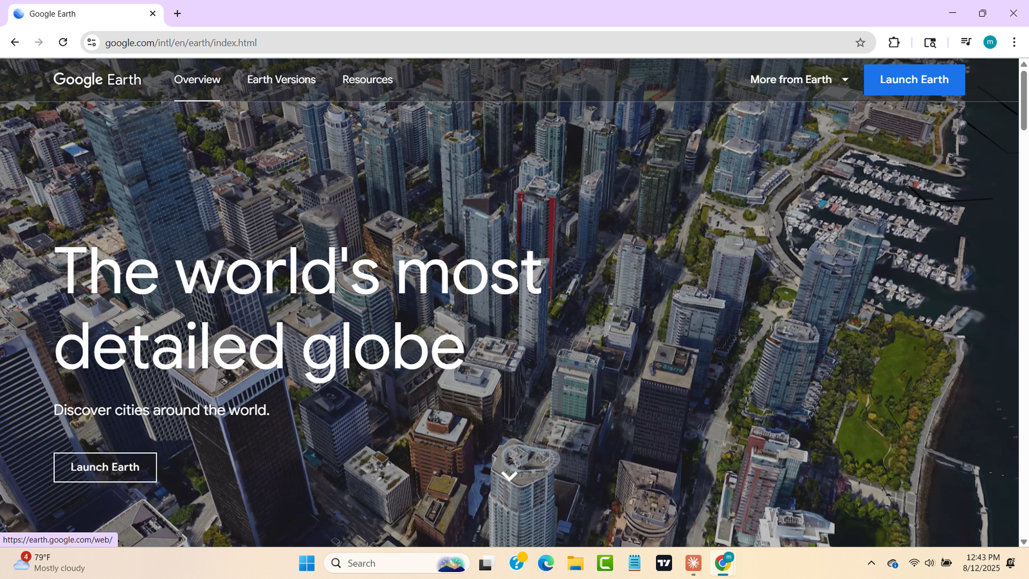
Task: Toggle the bookmark star for this page
Action: pyautogui.click(x=860, y=42)
